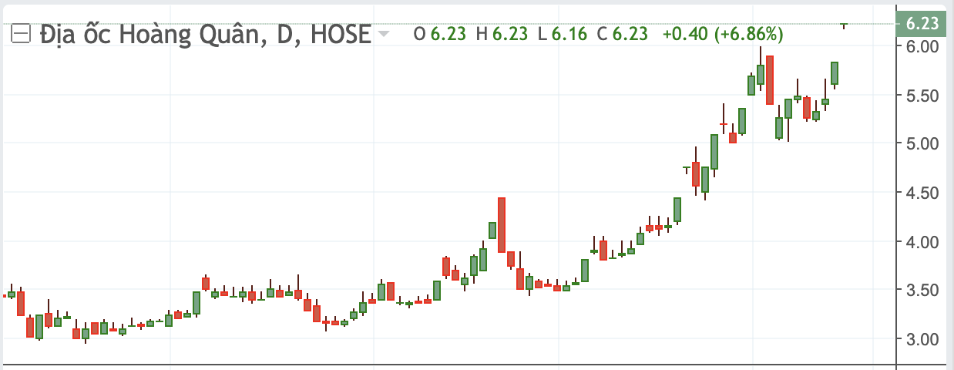The width and height of the screenshot is (954, 370).
Task: Click the 4.00 price axis label
Action: pos(922,241)
